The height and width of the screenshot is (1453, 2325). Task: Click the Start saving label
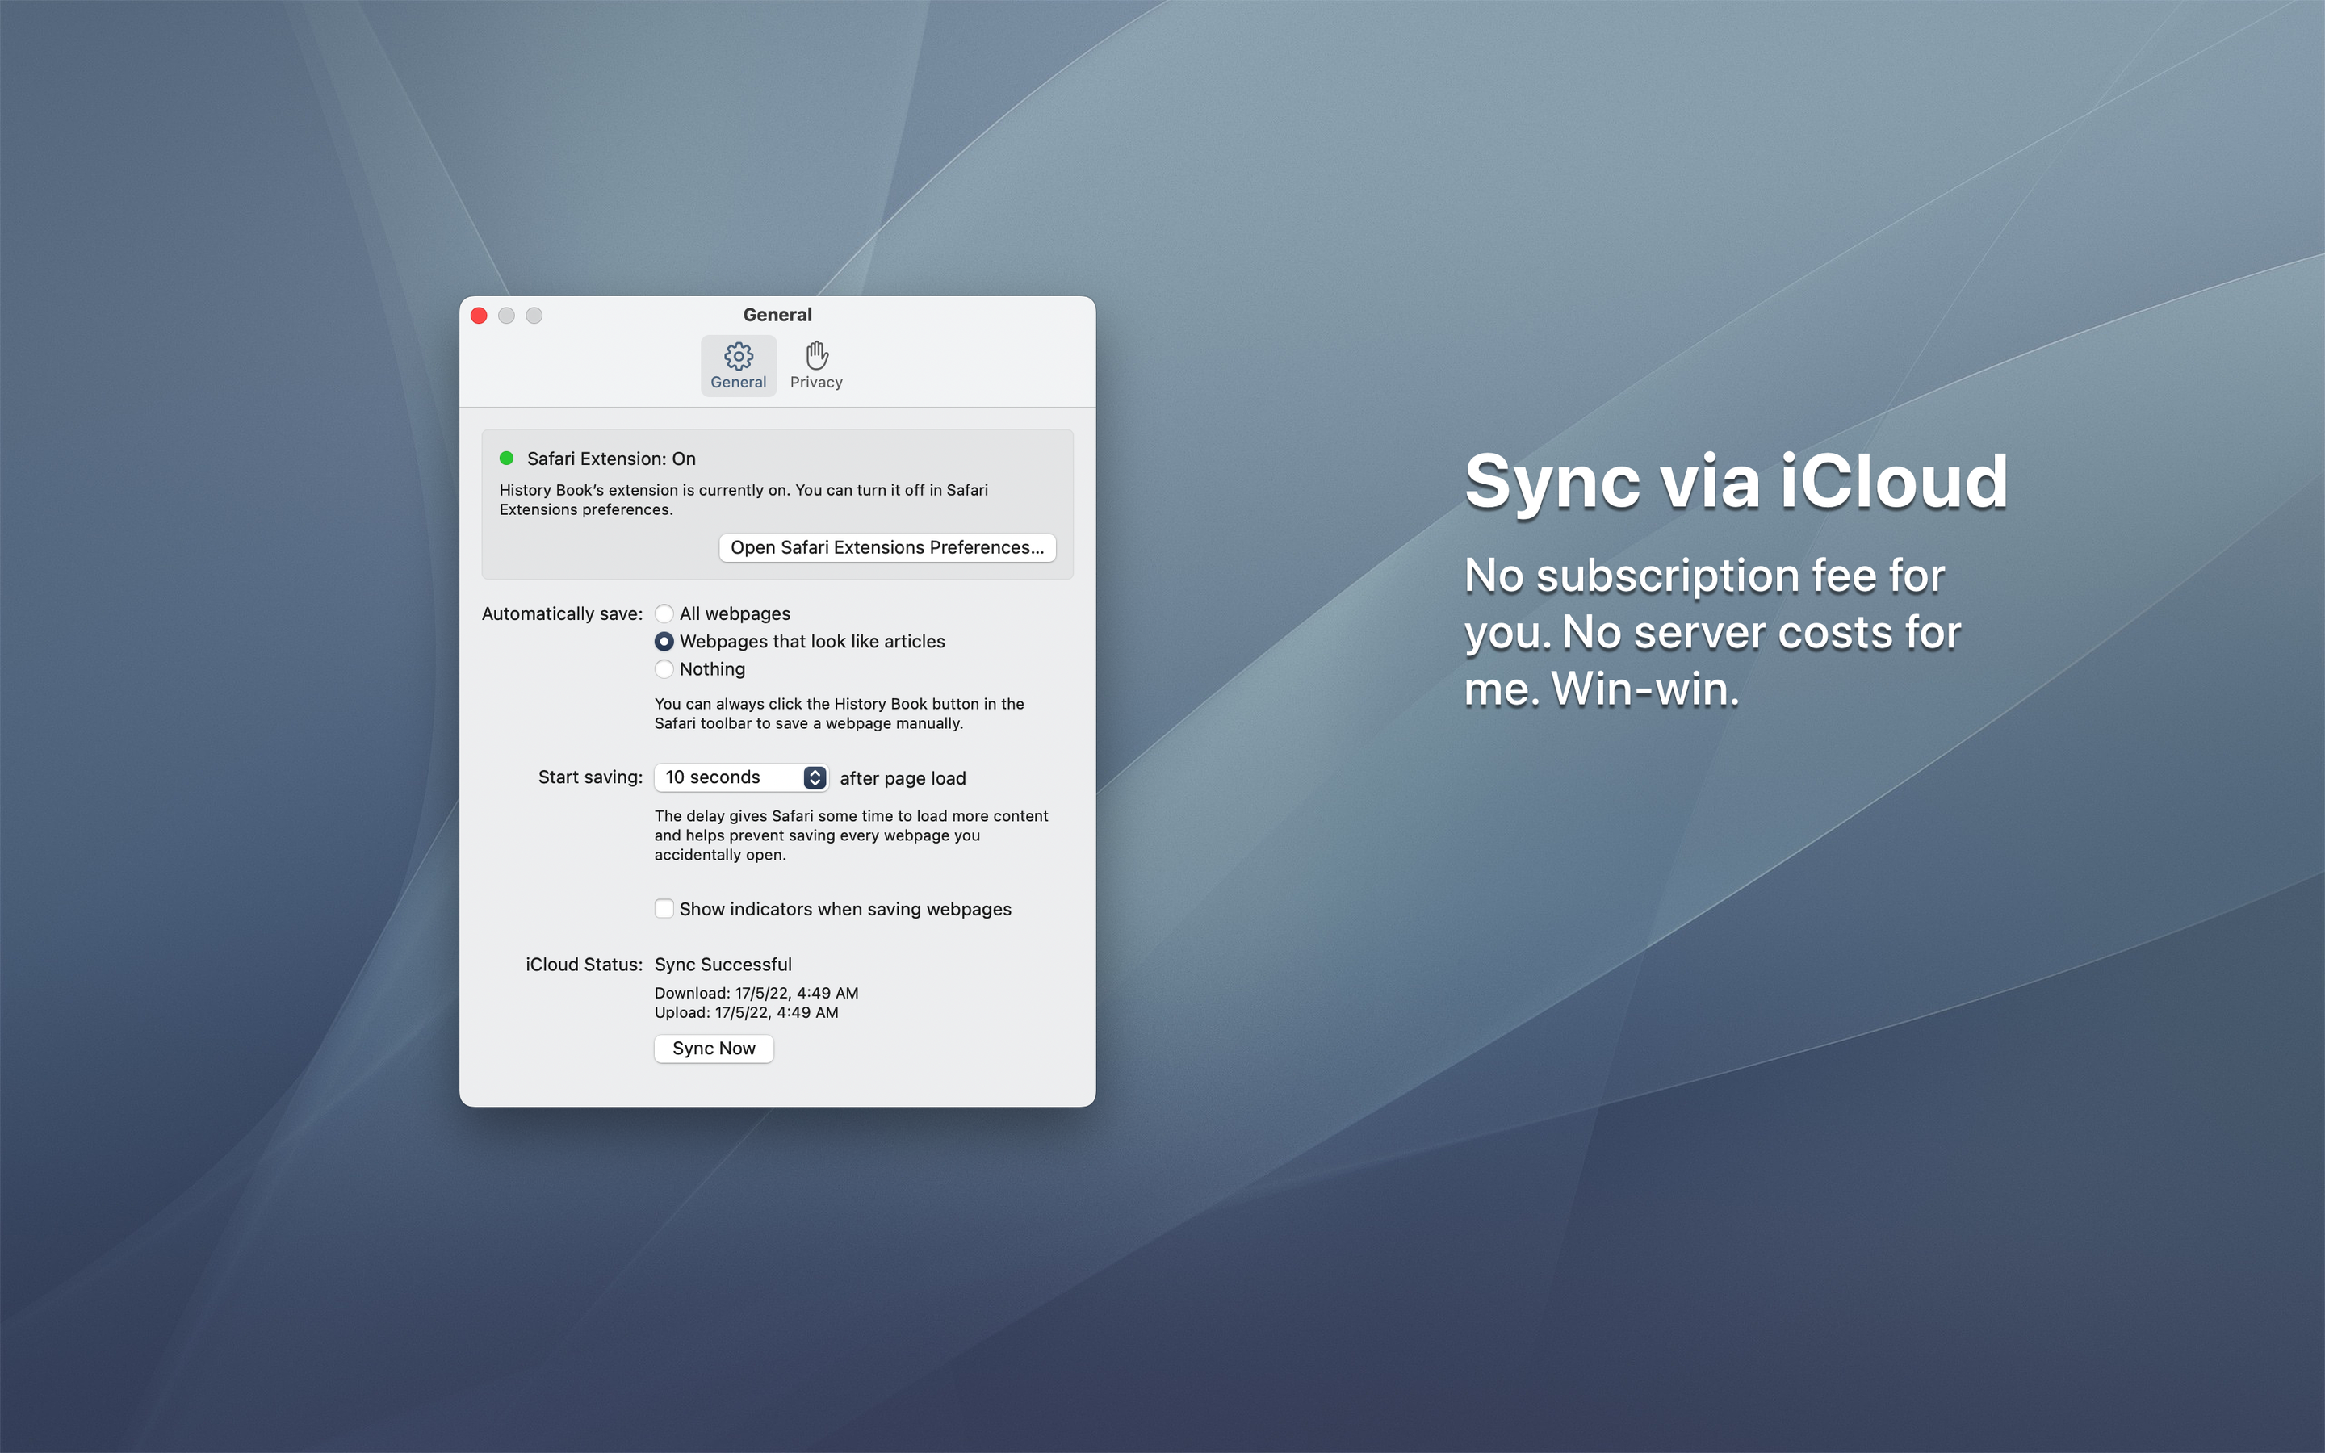click(590, 777)
